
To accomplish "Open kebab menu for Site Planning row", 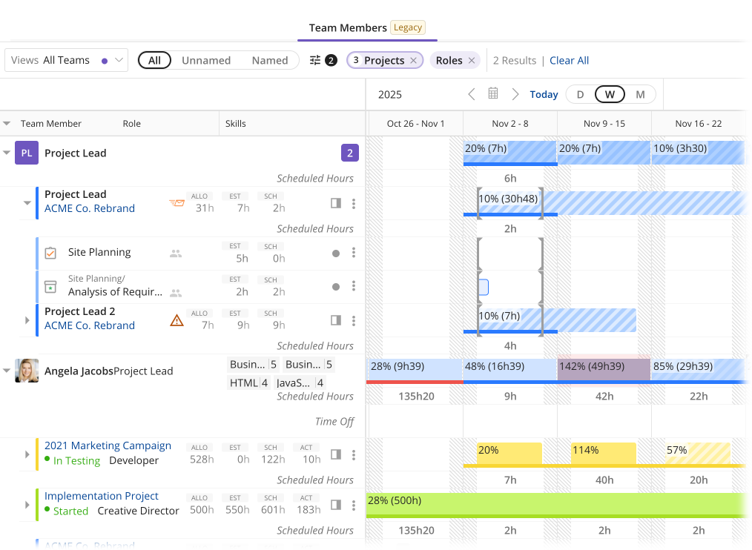I will pos(354,253).
